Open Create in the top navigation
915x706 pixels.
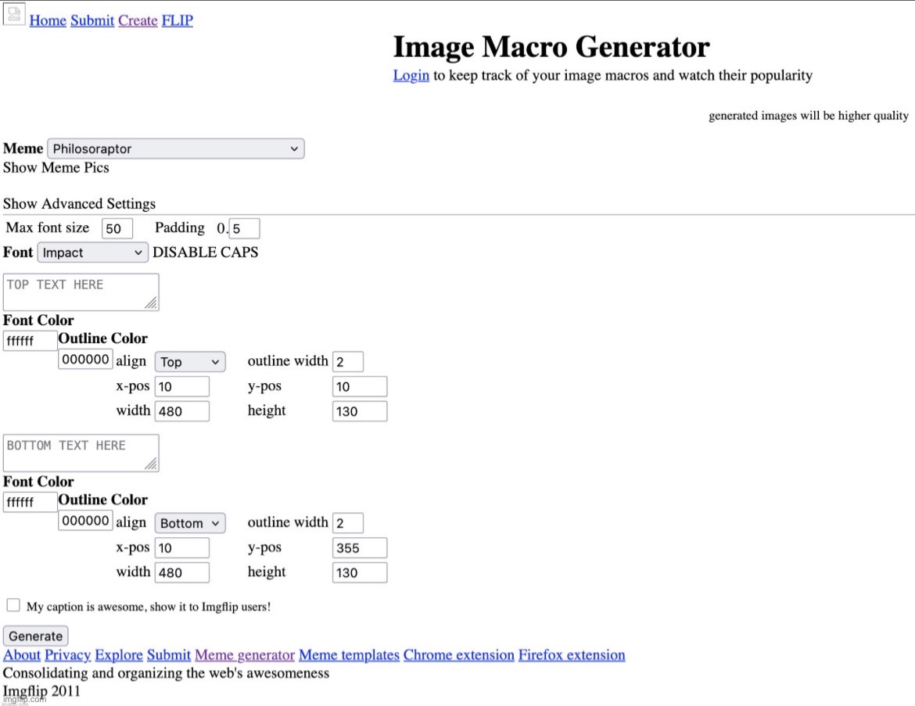(x=138, y=20)
